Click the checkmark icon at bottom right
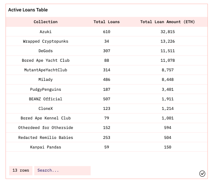This screenshot has width=213, height=183. 202,173
